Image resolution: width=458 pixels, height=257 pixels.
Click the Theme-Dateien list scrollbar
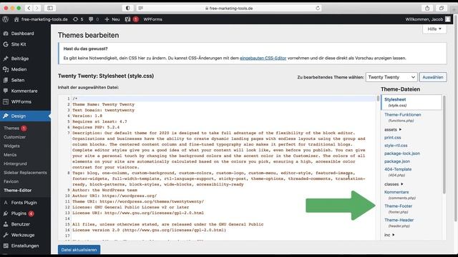click(444, 144)
